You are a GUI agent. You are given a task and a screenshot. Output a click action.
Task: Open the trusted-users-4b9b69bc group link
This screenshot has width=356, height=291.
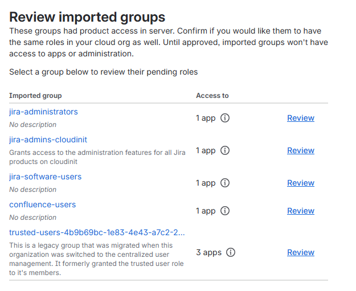click(97, 232)
